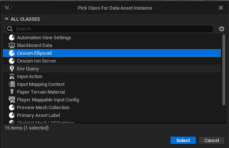Select Cesium Ion Server class
Image resolution: width=229 pixels, height=148 pixels.
click(112, 61)
